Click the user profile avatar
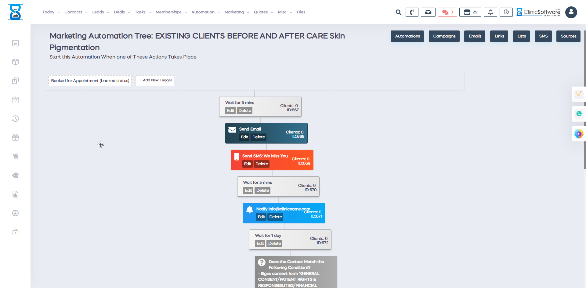Screen dimensions: 586x288 coord(571,12)
